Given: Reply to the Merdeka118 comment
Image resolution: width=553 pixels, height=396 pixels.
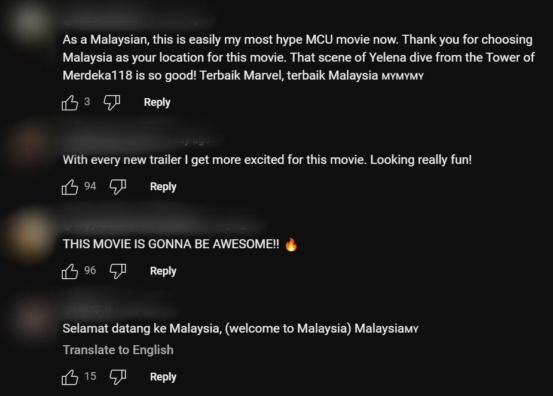Looking at the screenshot, I should [x=157, y=102].
